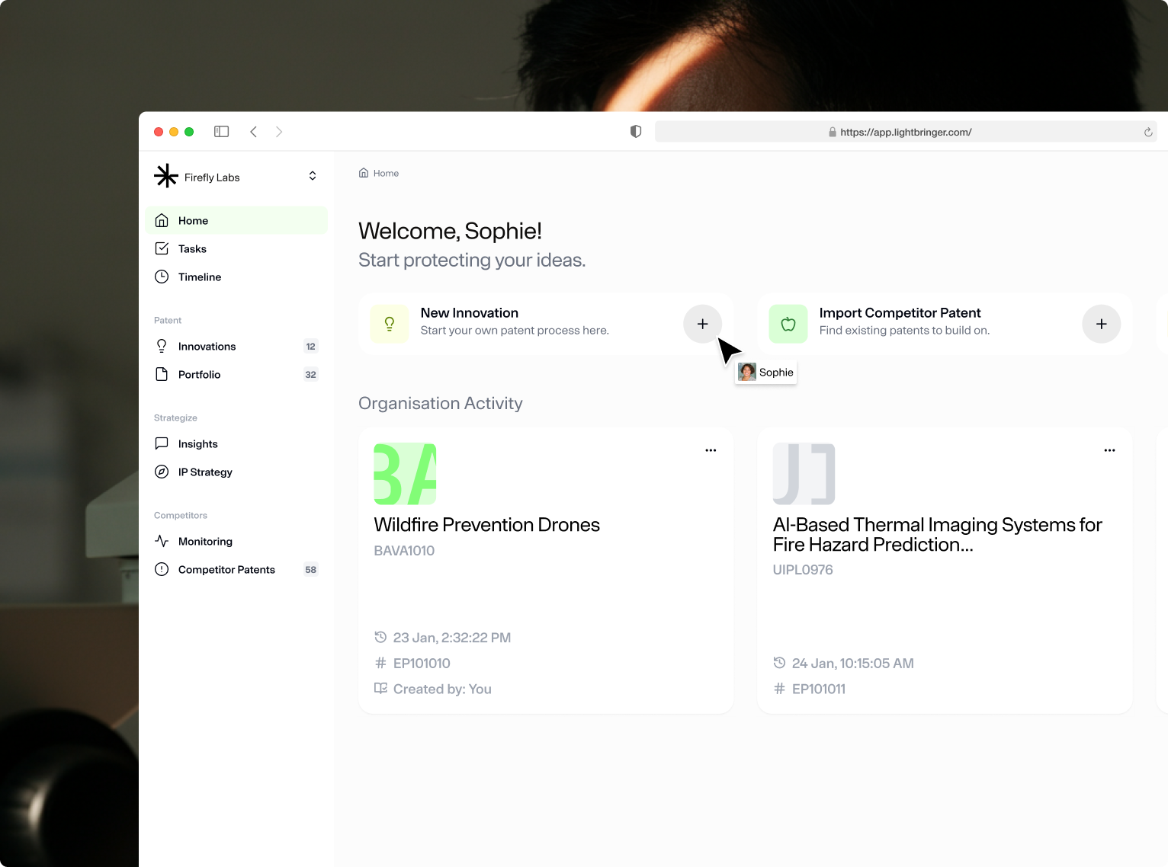
Task: Toggle the browser sidebar panel button
Action: (222, 132)
